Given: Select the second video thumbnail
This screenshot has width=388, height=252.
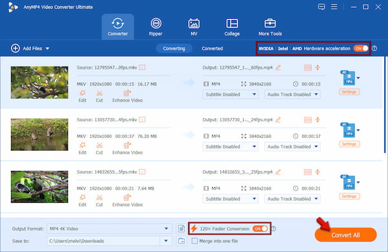Looking at the screenshot, I should click(x=39, y=135).
